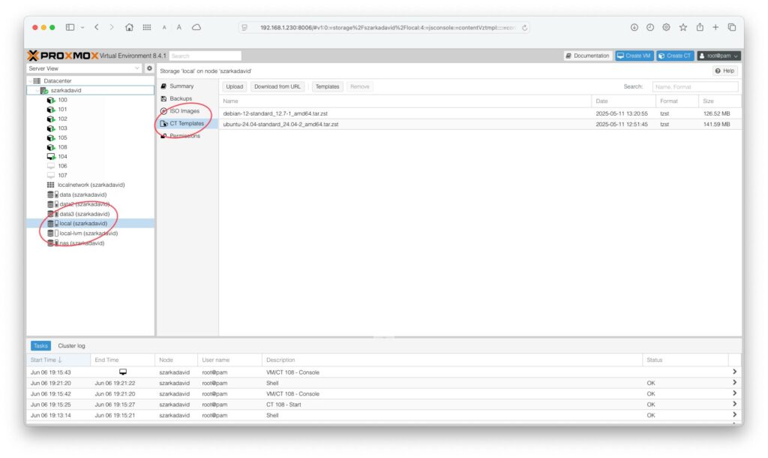This screenshot has width=768, height=458.
Task: Increase text size with the large A
Action: click(179, 28)
